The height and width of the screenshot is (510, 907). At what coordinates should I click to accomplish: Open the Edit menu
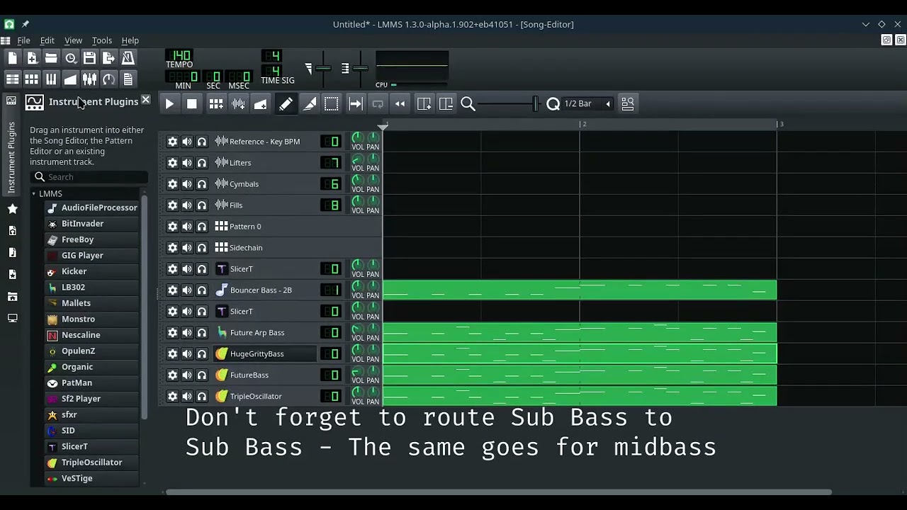pos(47,40)
